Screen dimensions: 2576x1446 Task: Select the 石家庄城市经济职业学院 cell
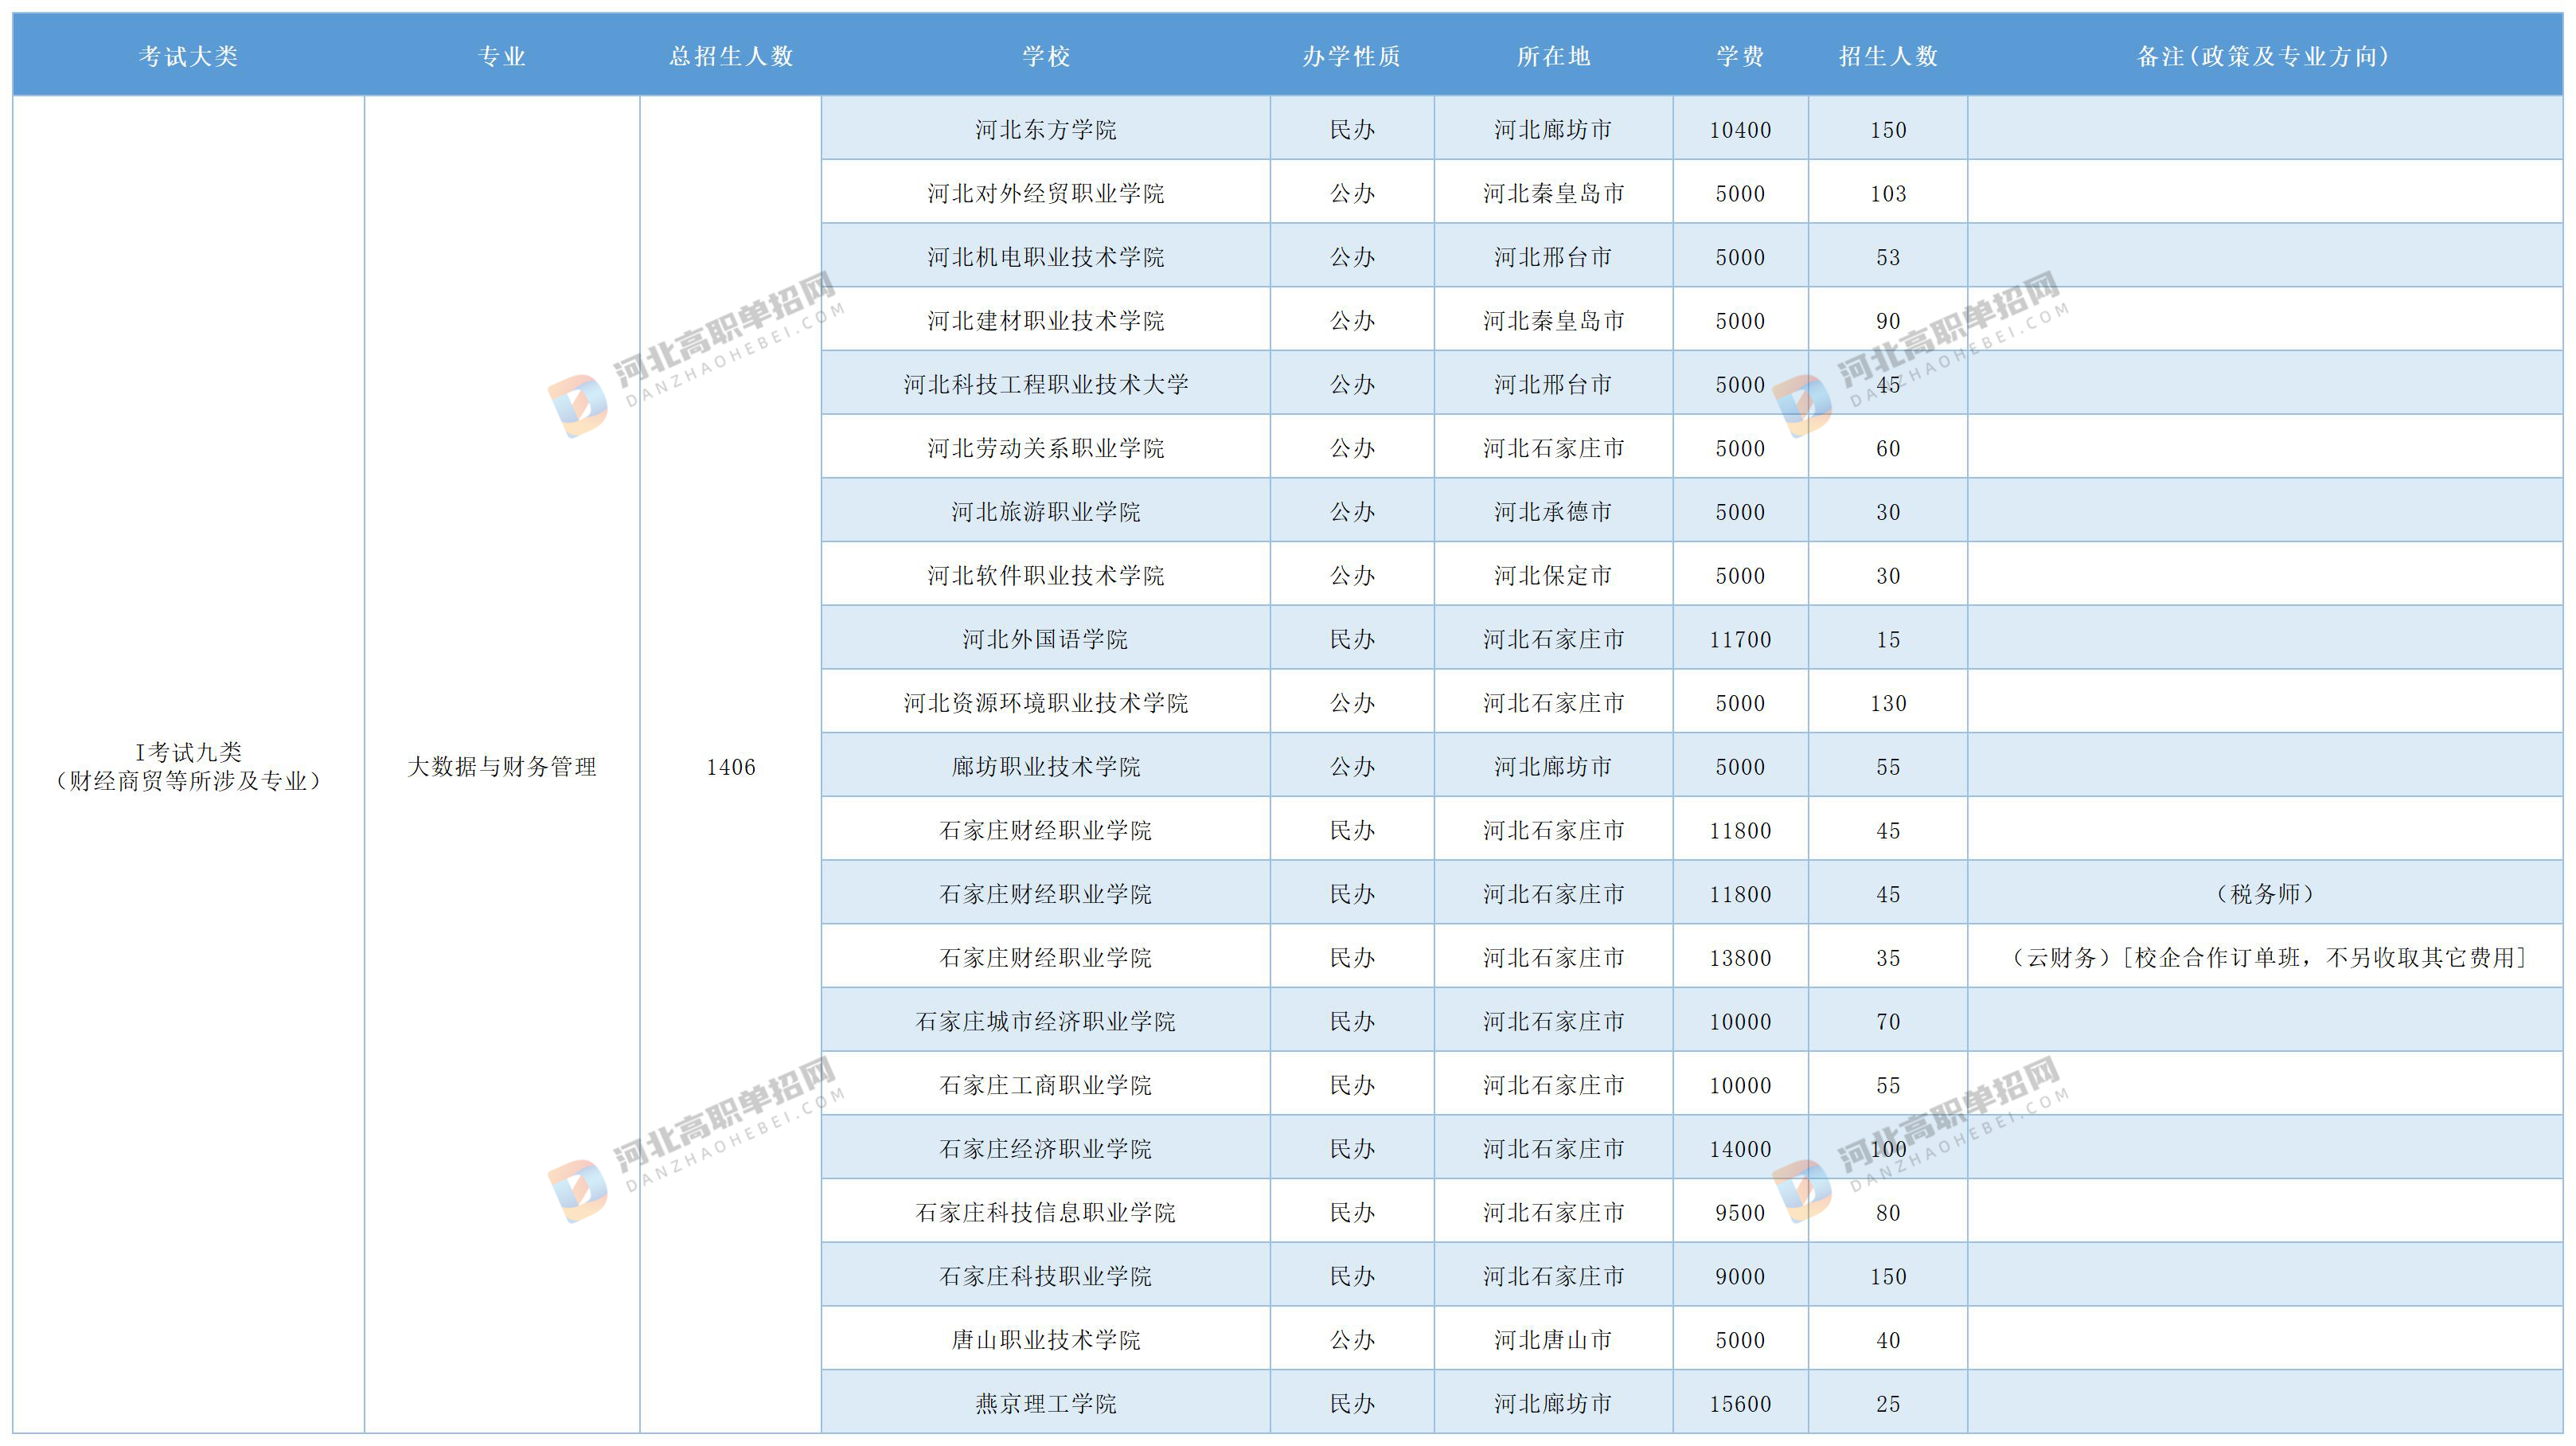(x=1046, y=1021)
